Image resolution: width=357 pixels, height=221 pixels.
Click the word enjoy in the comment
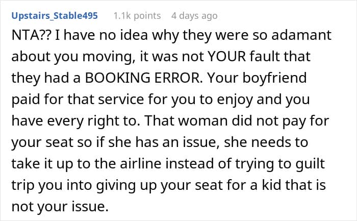point(235,100)
